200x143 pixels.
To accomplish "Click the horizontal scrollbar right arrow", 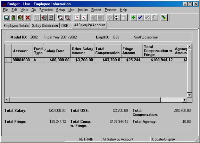I will coord(185,100).
